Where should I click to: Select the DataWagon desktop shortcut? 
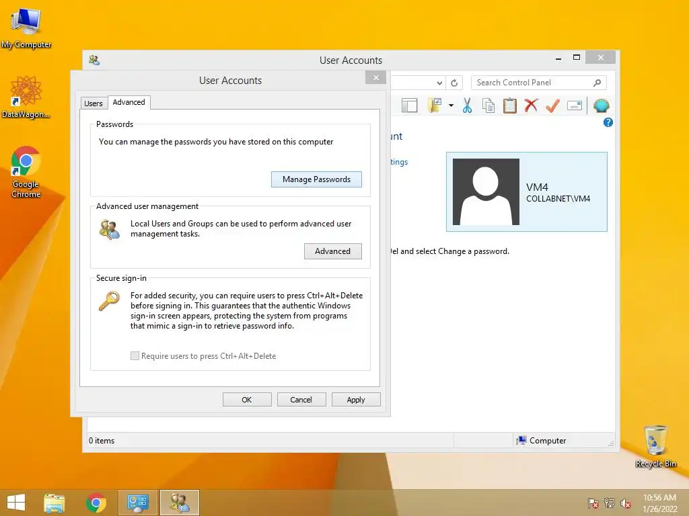[26, 97]
